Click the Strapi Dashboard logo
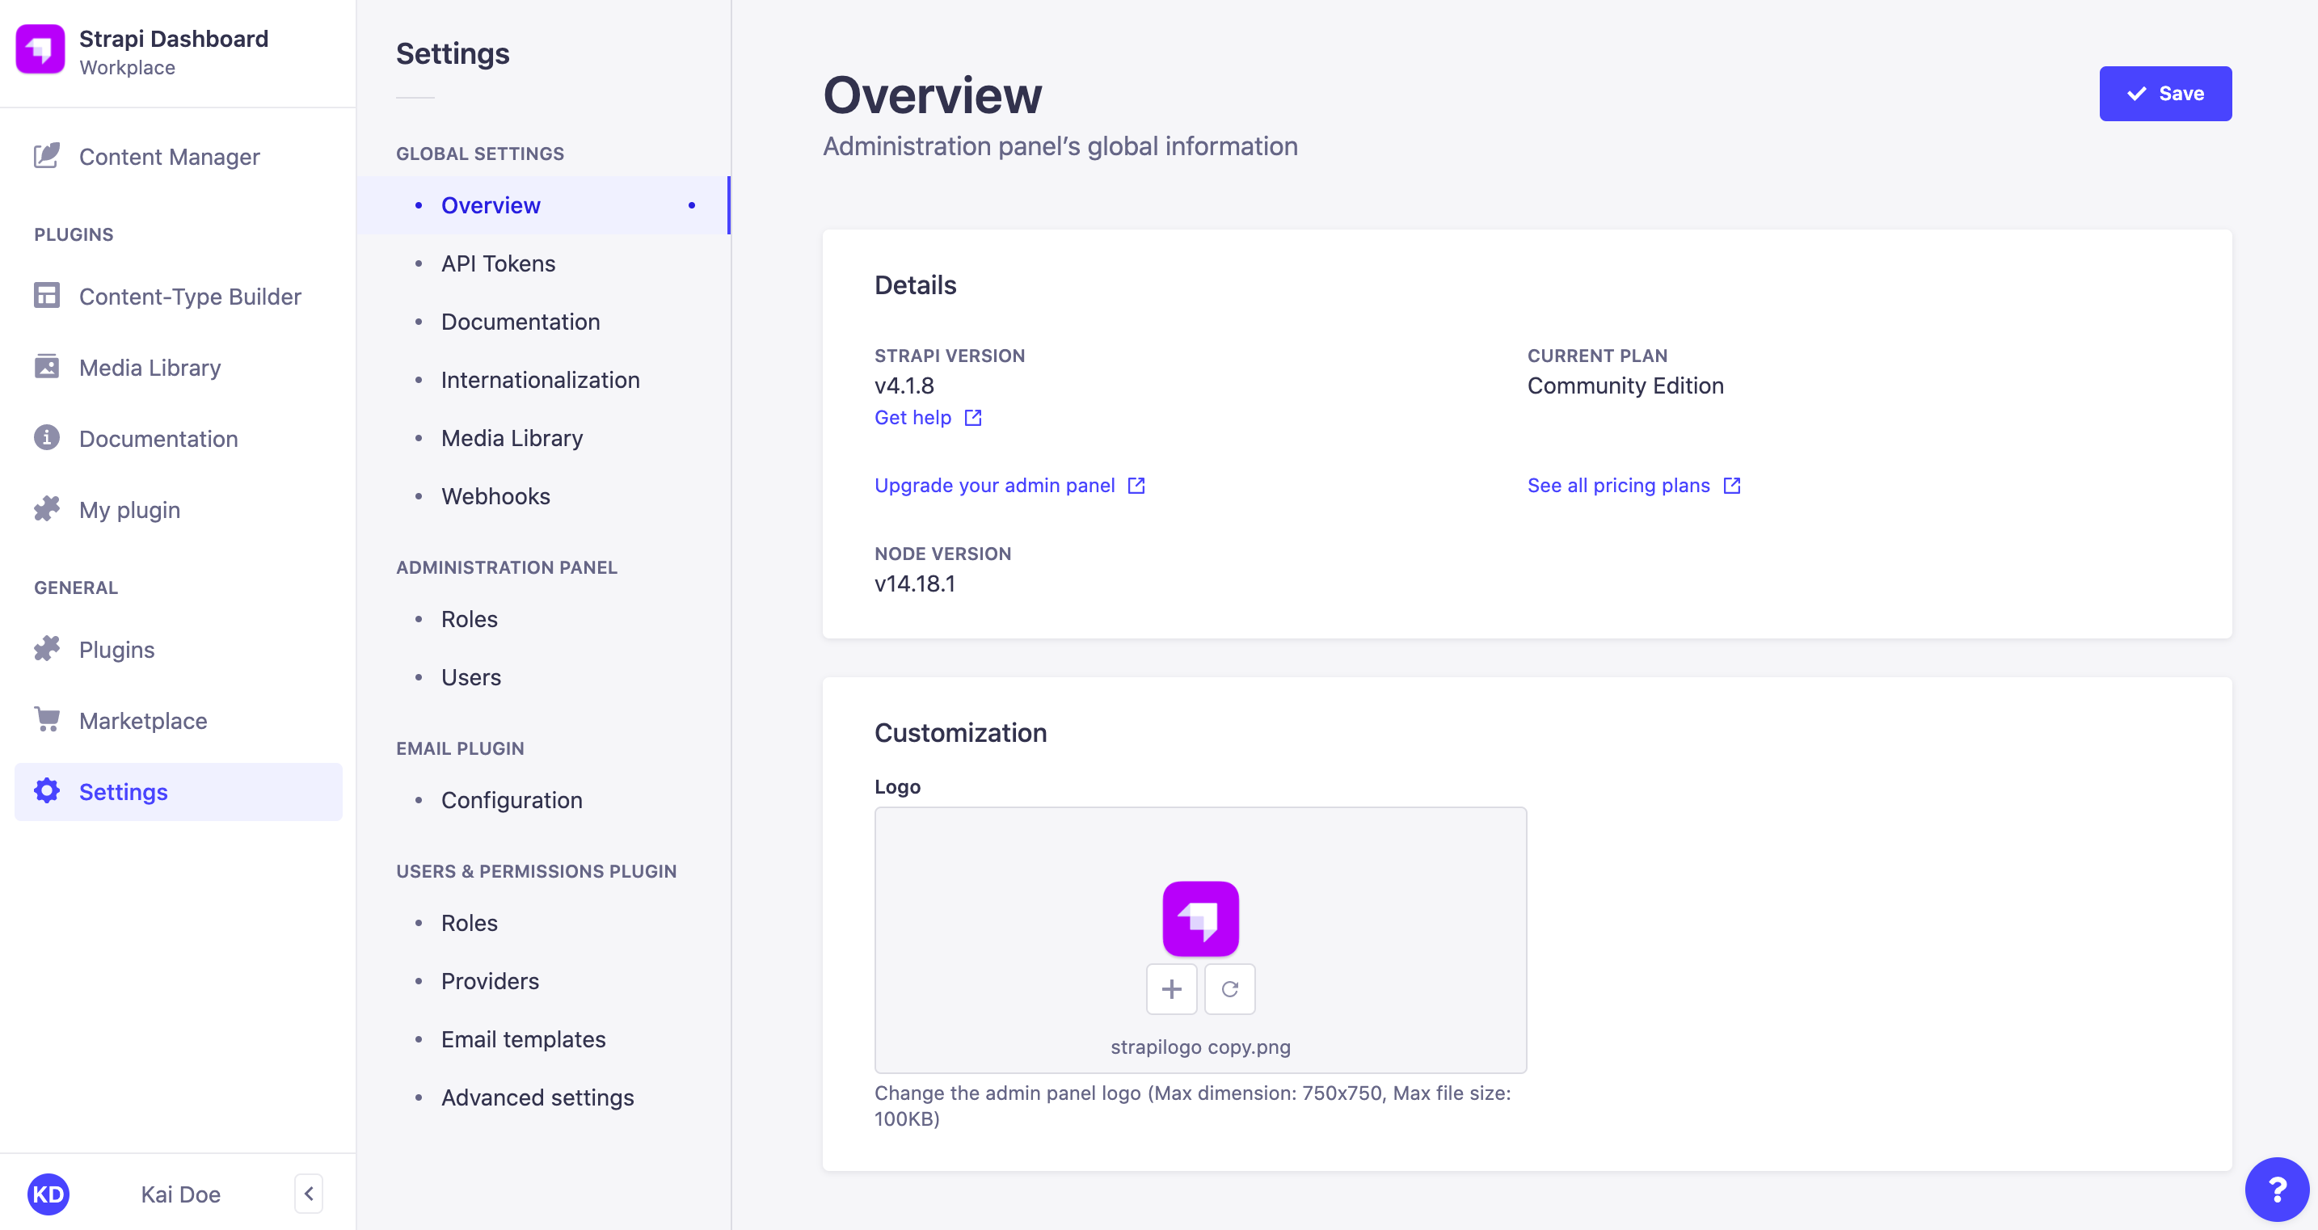 pyautogui.click(x=40, y=50)
